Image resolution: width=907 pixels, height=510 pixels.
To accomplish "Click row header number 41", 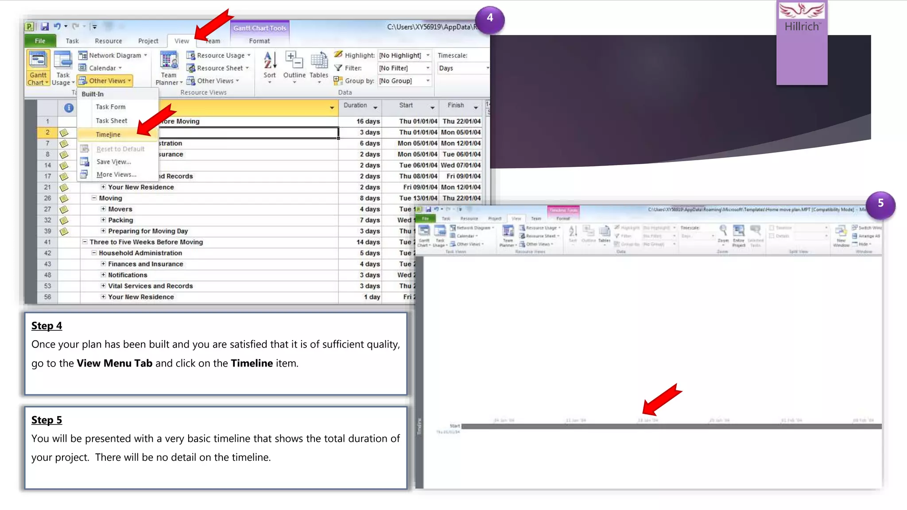I will (x=47, y=242).
